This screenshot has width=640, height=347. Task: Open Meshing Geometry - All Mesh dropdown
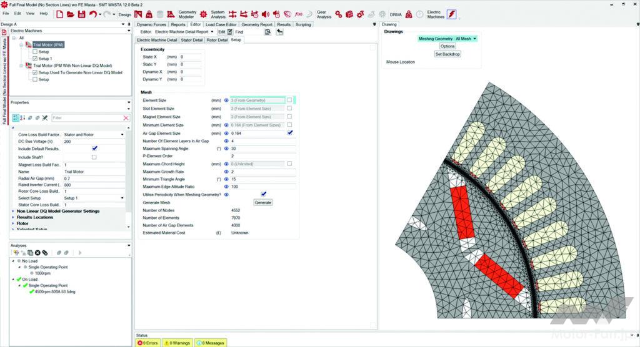(447, 39)
